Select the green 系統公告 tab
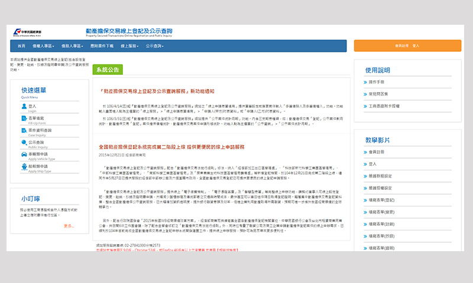Screen dimensions: 473x283 pyautogui.click(x=108, y=70)
